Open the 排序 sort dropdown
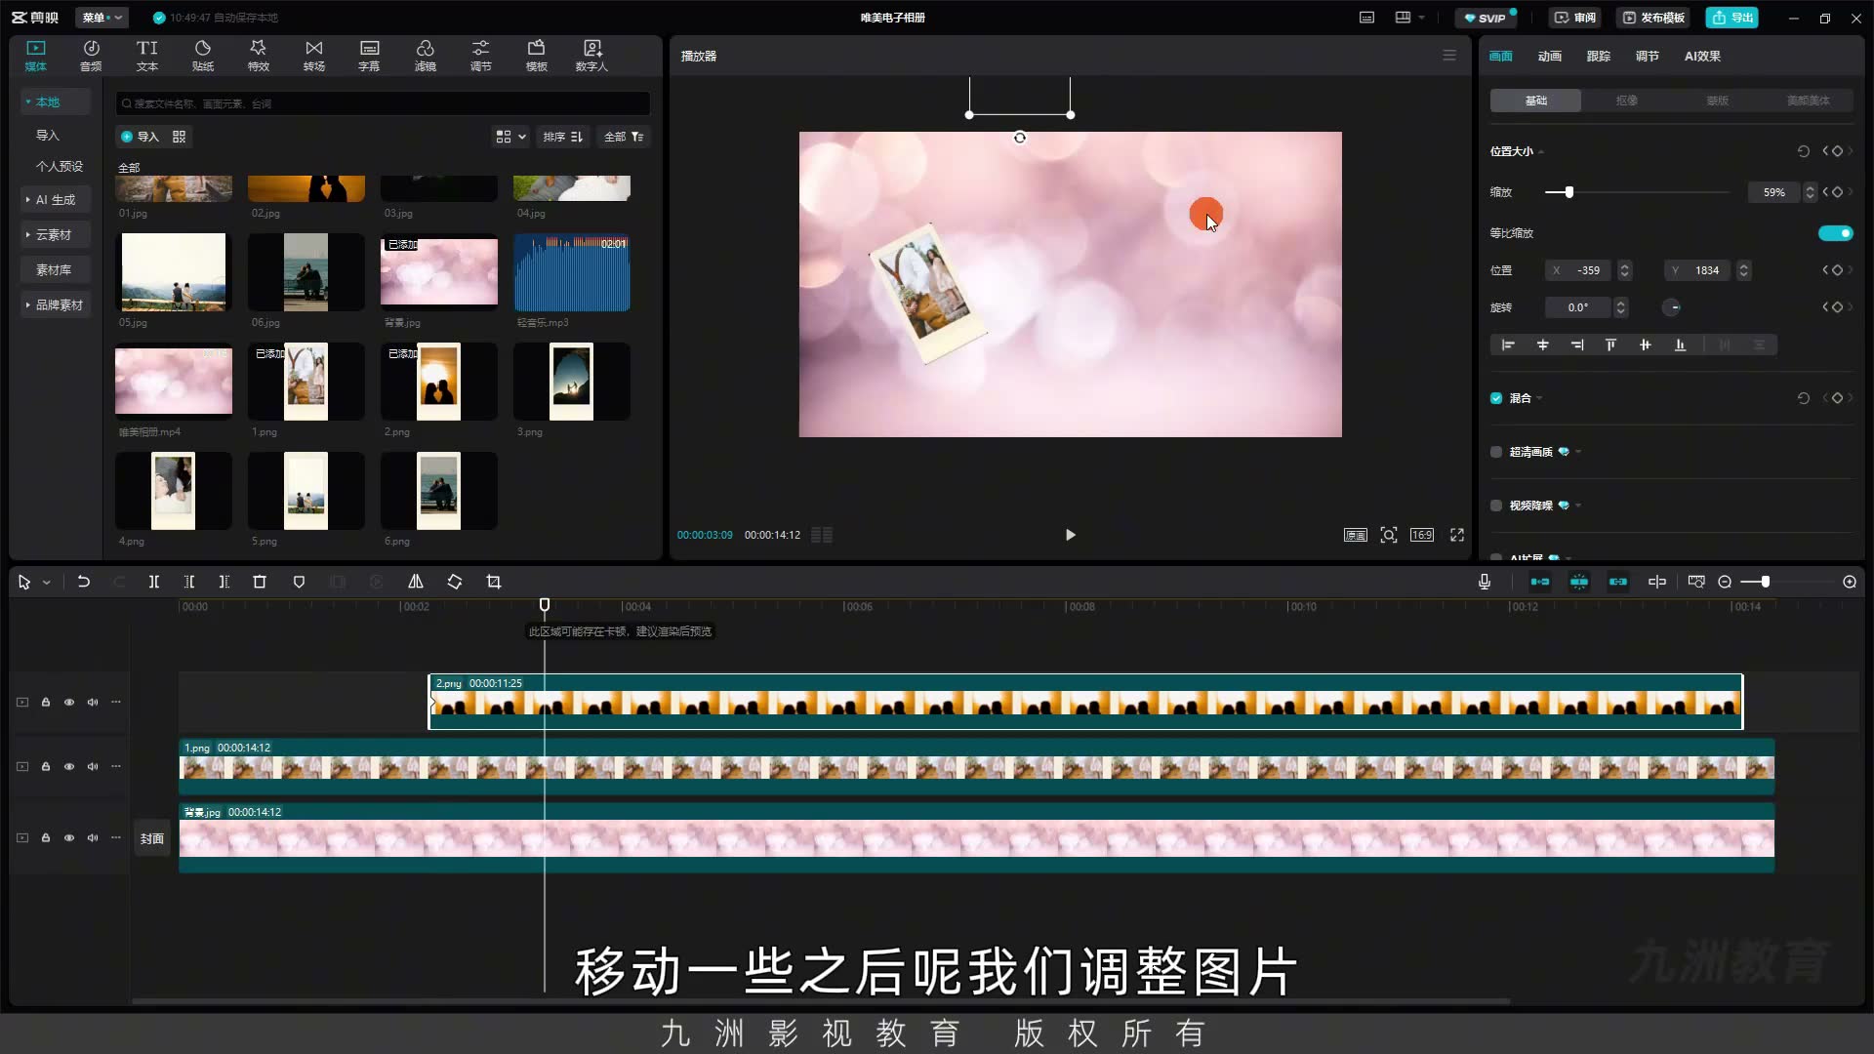This screenshot has width=1874, height=1054. (x=563, y=137)
